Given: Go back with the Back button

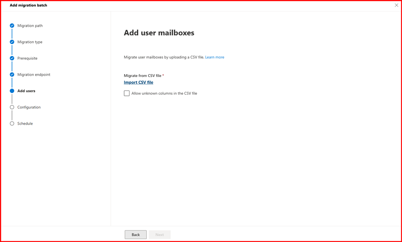Looking at the screenshot, I should 136,235.
